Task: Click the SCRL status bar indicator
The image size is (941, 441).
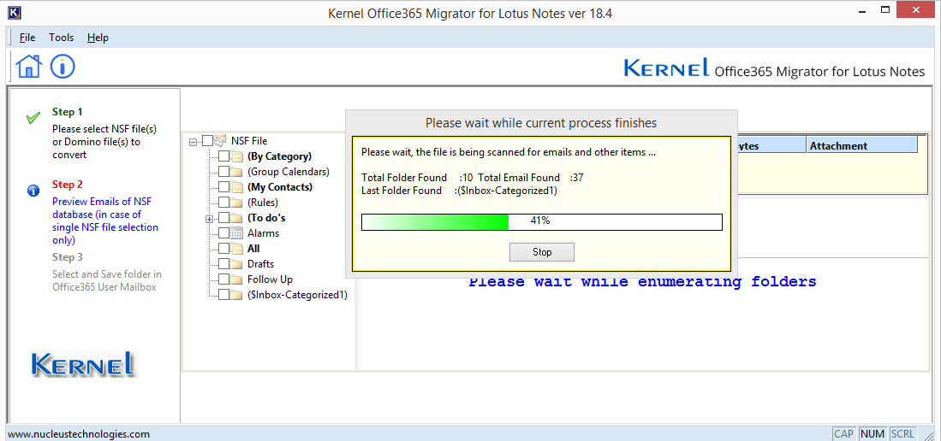Action: click(902, 434)
